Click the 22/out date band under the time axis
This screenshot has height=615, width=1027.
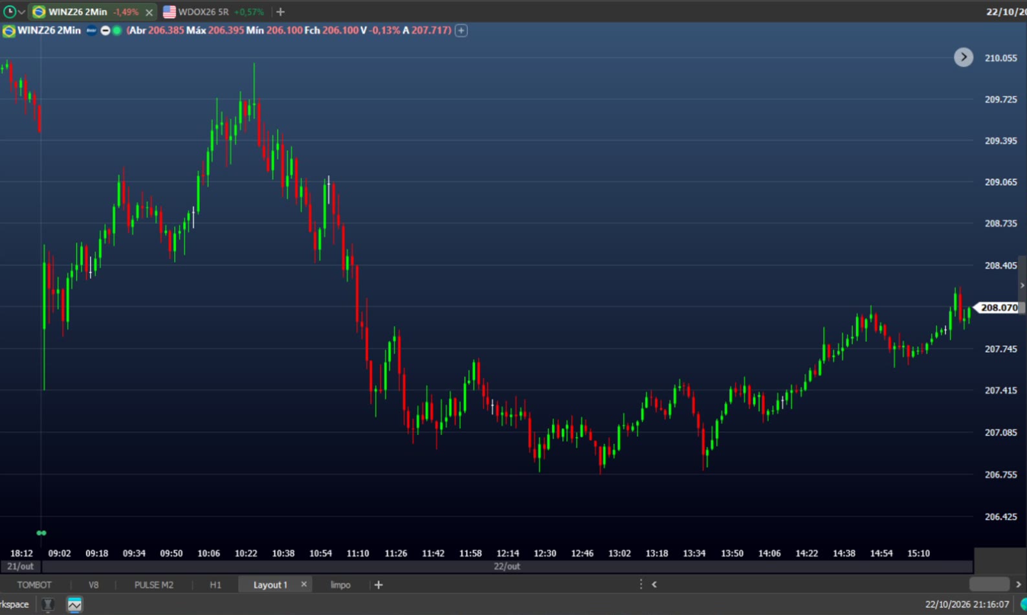tap(507, 566)
